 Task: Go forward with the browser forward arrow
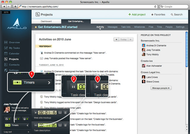9,7
